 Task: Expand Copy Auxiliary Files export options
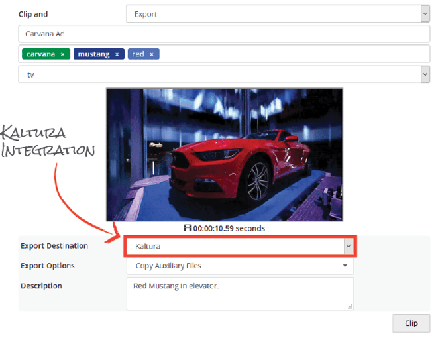240,266
